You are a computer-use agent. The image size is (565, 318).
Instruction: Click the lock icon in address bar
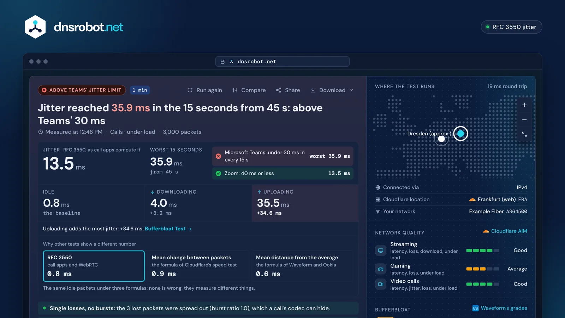click(x=222, y=61)
